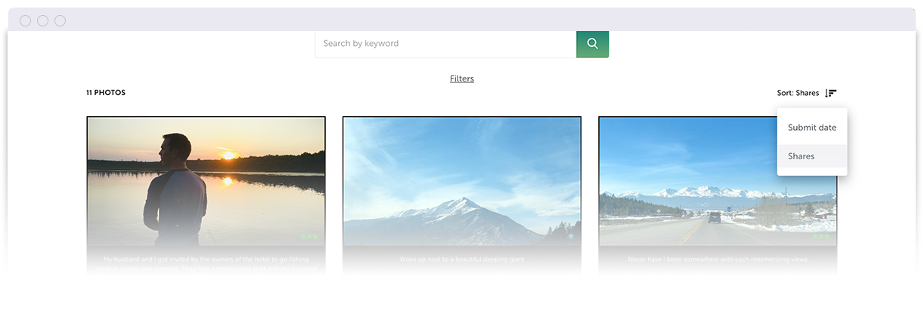Click the middle window control circle
This screenshot has height=314, width=924.
tap(42, 20)
